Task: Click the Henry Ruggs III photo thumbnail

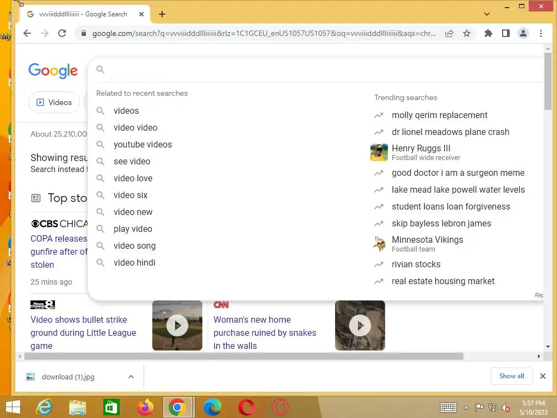Action: point(379,152)
